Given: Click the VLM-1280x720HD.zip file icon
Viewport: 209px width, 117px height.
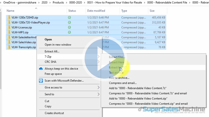Looking at the screenshot, I should [x=9, y=17].
